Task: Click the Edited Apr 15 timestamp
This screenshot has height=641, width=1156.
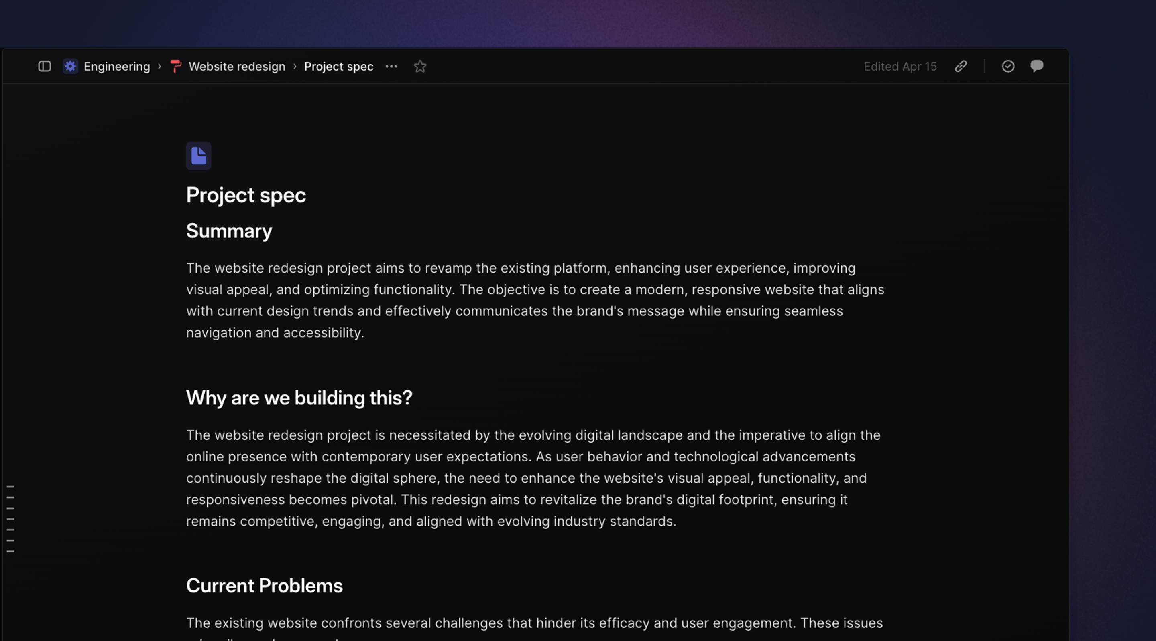Action: 900,66
